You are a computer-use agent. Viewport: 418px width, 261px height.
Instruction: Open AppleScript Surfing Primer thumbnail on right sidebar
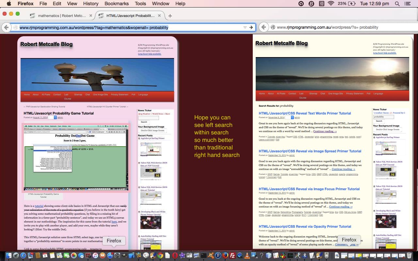[386, 148]
